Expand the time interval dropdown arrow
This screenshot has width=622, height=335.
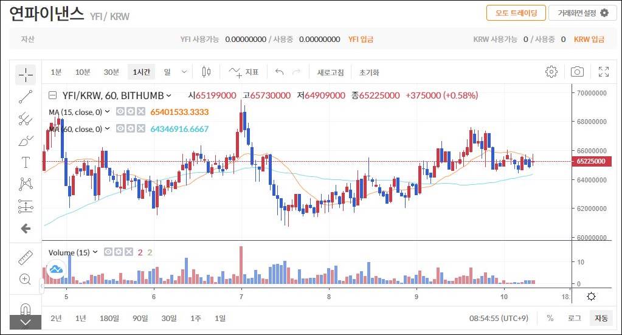(x=184, y=72)
